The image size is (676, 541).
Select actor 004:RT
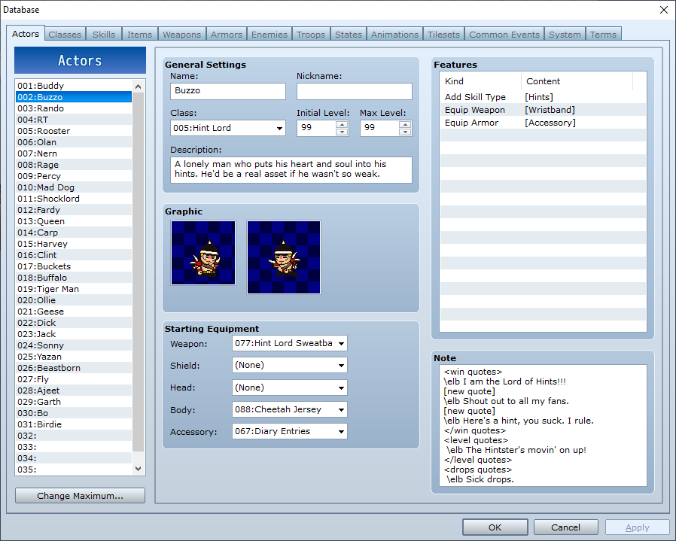click(x=74, y=120)
